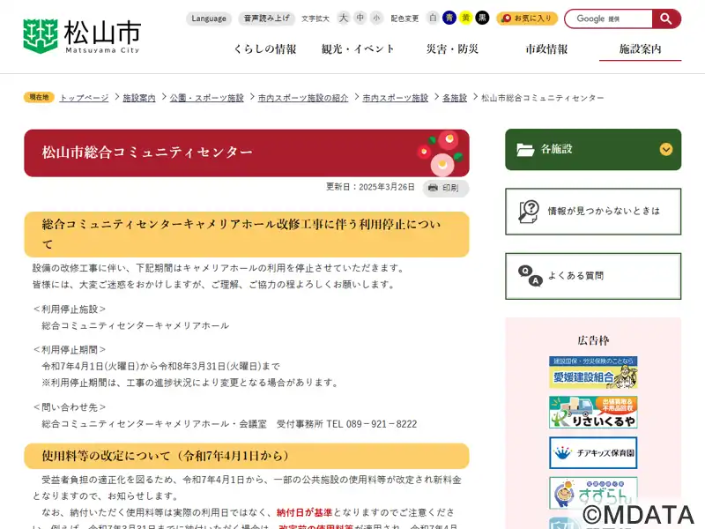Open the 愛媛建設組合 ad banner

(593, 372)
